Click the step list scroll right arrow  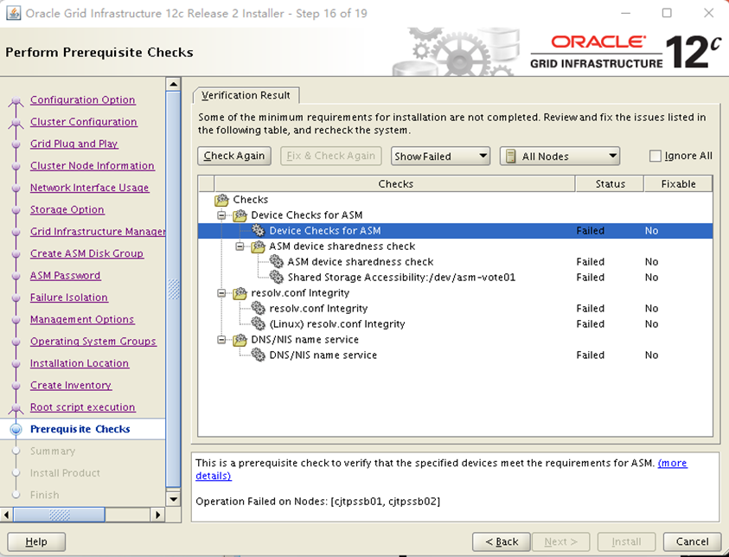158,515
